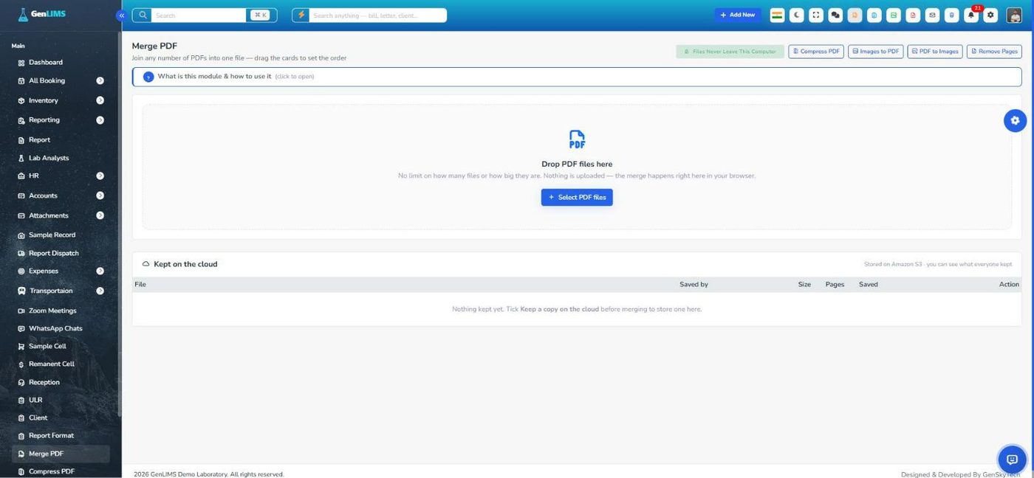The image size is (1034, 478).
Task: Click the 'Kept on the cloud' heading
Action: [x=185, y=264]
